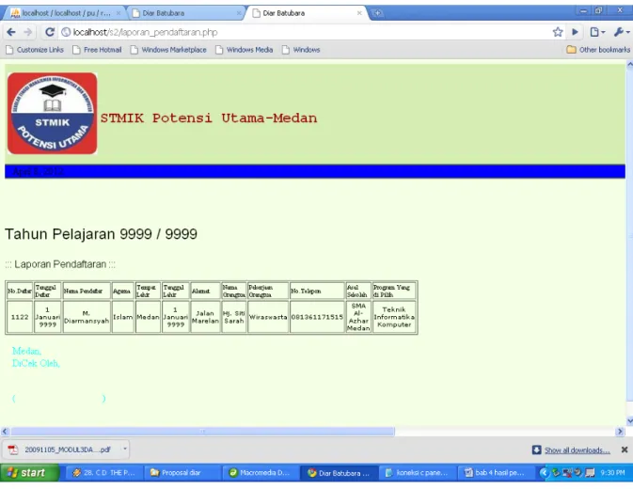Click the STMIK Potensi Utama logo
This screenshot has height=489, width=633.
pyautogui.click(x=52, y=114)
